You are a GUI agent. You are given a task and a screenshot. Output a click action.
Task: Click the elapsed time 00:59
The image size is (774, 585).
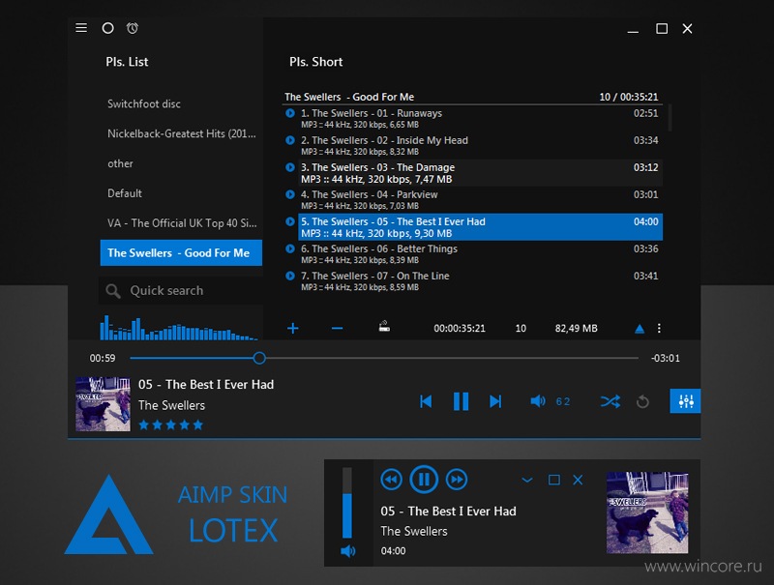pyautogui.click(x=103, y=358)
